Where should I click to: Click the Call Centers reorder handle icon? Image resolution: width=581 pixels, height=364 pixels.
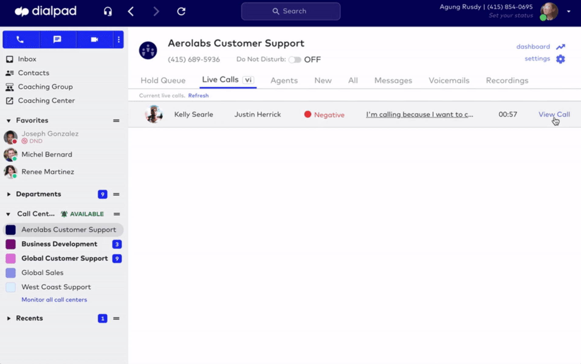click(116, 214)
